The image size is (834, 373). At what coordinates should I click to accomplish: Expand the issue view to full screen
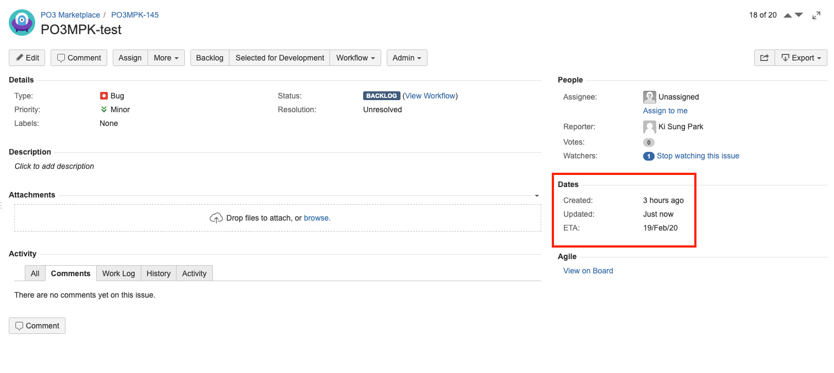tap(816, 15)
